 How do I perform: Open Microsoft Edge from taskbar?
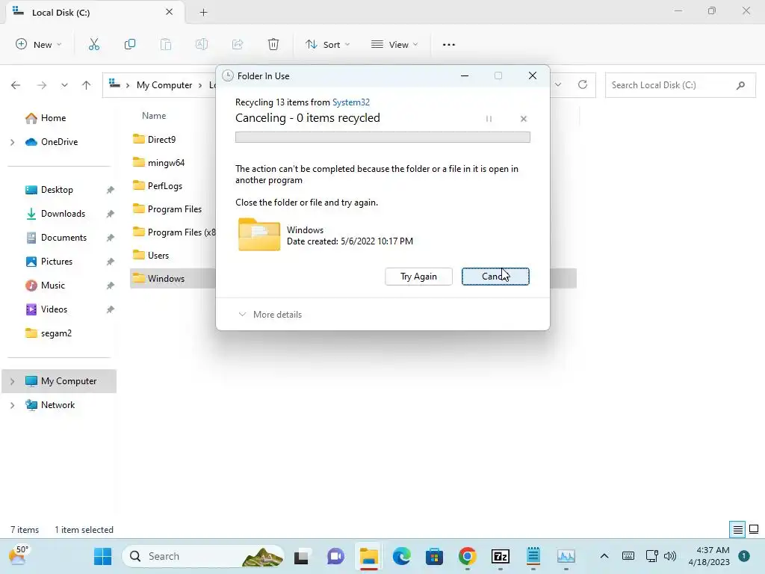pos(401,556)
